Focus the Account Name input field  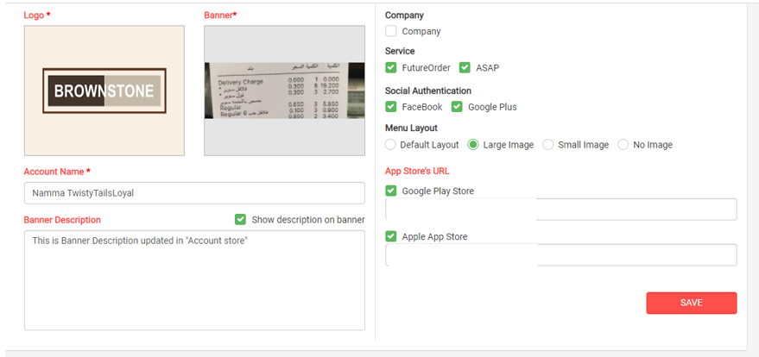point(194,193)
